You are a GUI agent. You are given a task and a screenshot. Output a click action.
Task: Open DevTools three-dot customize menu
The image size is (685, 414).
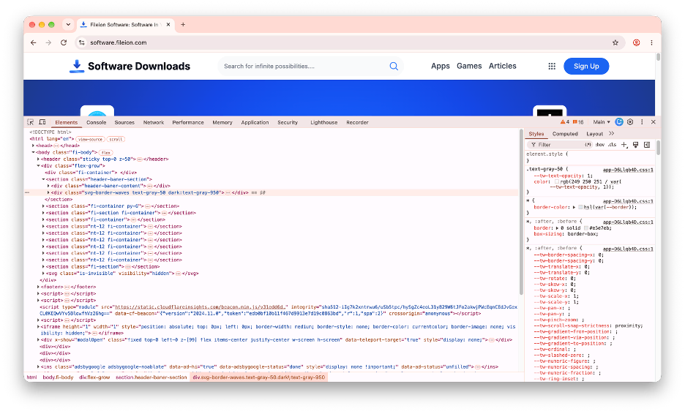[x=642, y=122]
